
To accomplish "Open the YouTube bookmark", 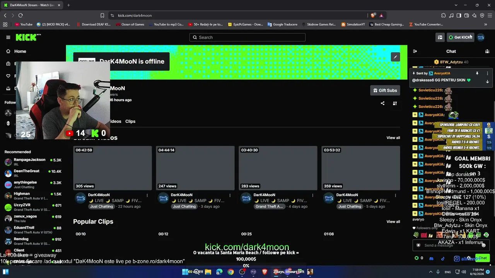I will coord(24,24).
